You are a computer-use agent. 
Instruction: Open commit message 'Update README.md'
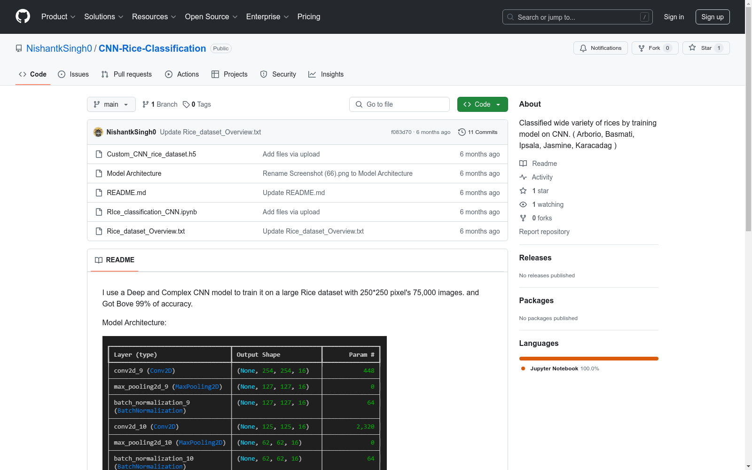[294, 193]
